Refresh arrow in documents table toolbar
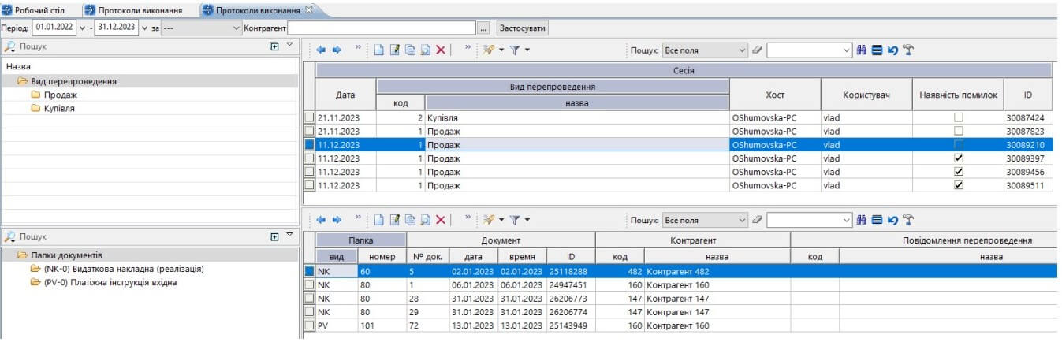Viewport: 1062px width, 357px height. coord(892,220)
